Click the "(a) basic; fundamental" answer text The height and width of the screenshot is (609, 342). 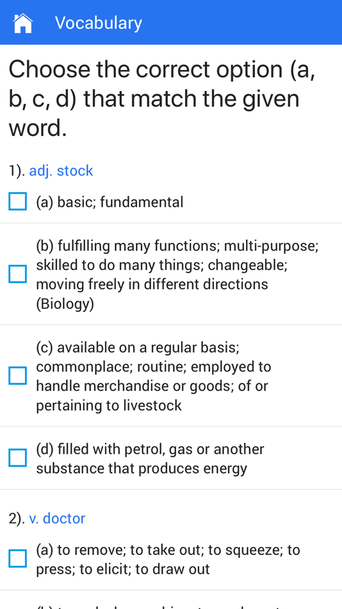(110, 202)
